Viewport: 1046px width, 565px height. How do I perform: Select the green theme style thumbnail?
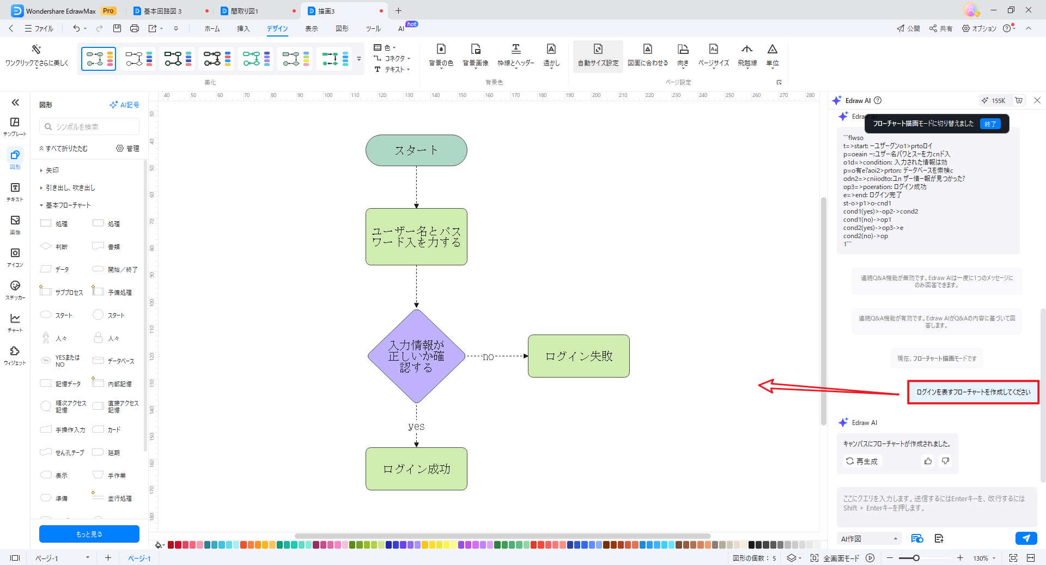tap(256, 59)
